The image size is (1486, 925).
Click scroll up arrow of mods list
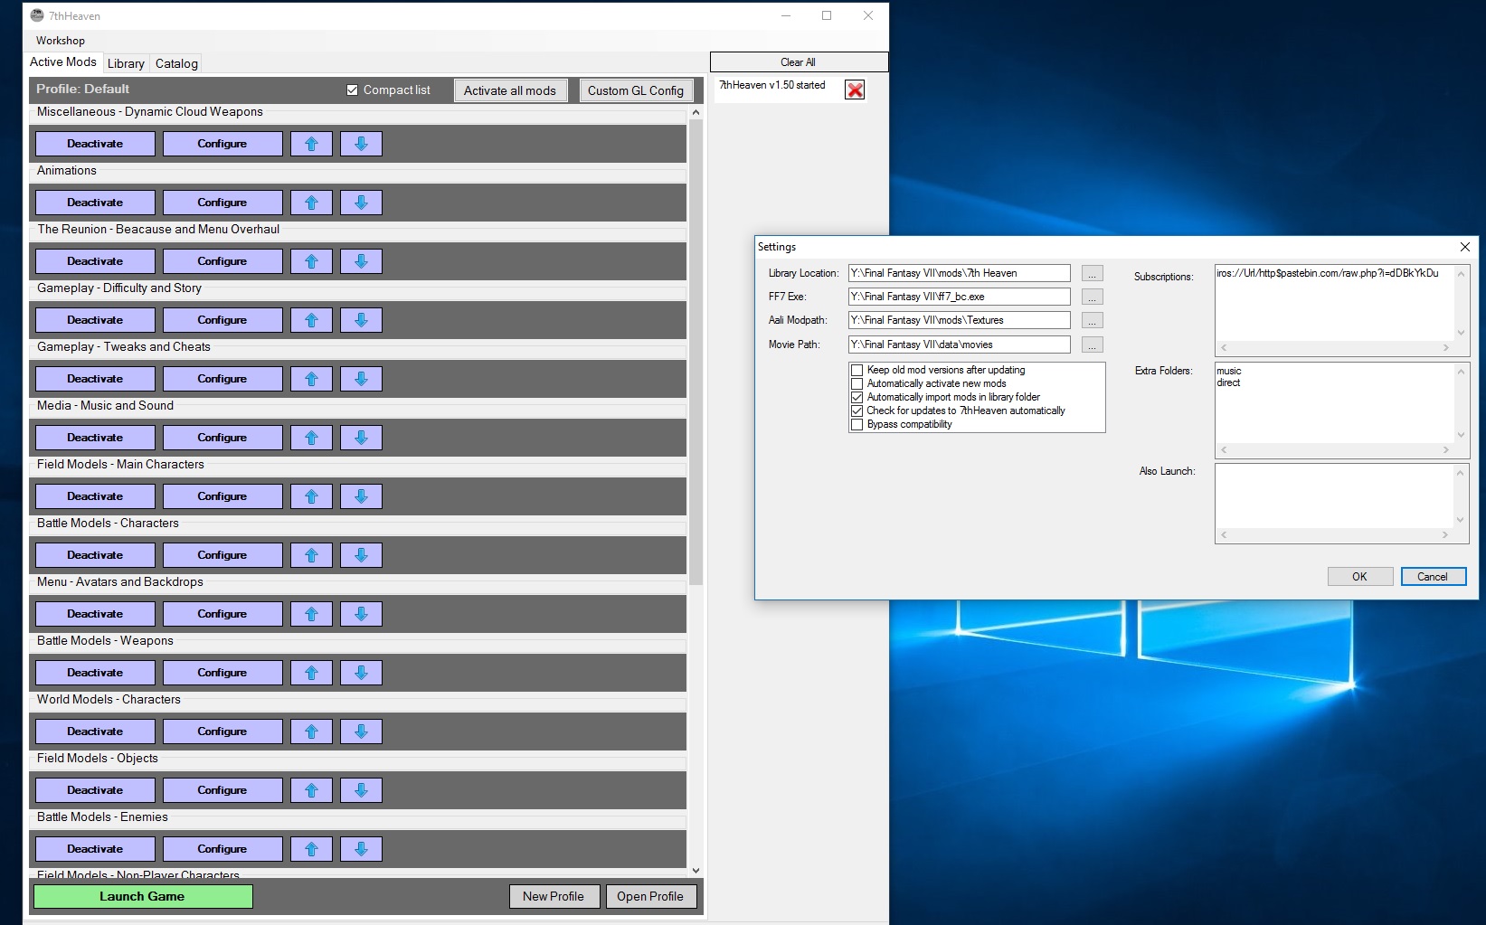pos(696,112)
